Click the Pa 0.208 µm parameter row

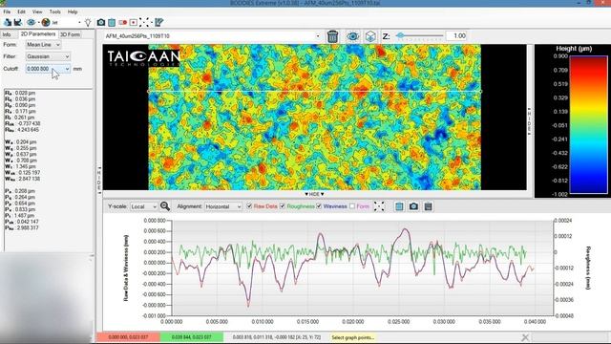click(20, 191)
